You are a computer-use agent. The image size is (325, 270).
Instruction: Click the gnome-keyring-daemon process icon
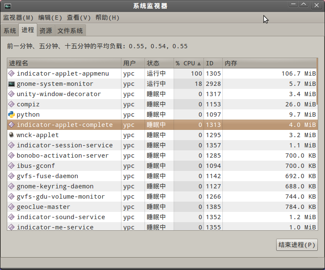pos(11,186)
